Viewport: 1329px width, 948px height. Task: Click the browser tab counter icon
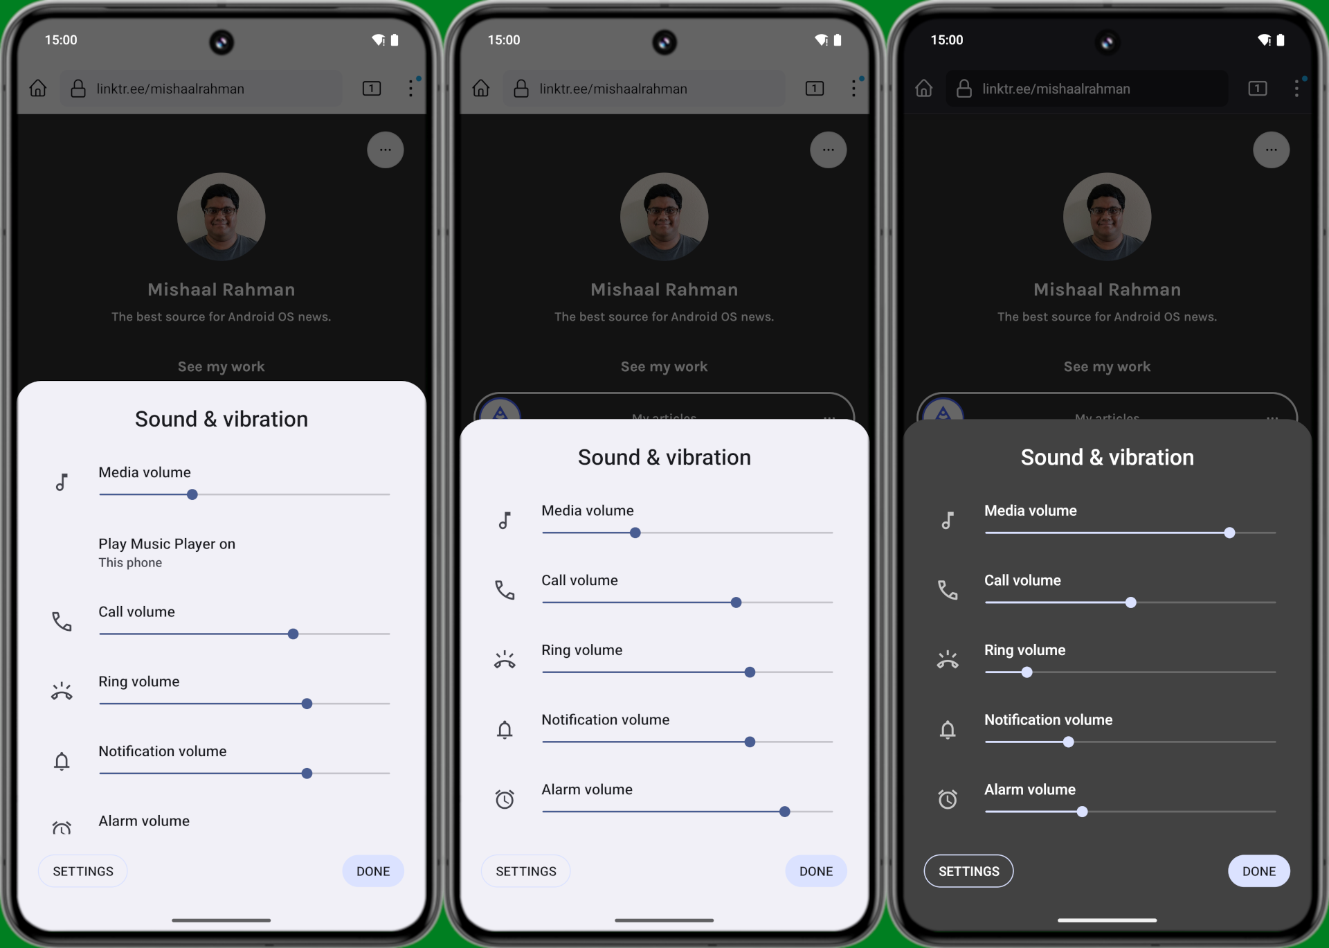(371, 88)
